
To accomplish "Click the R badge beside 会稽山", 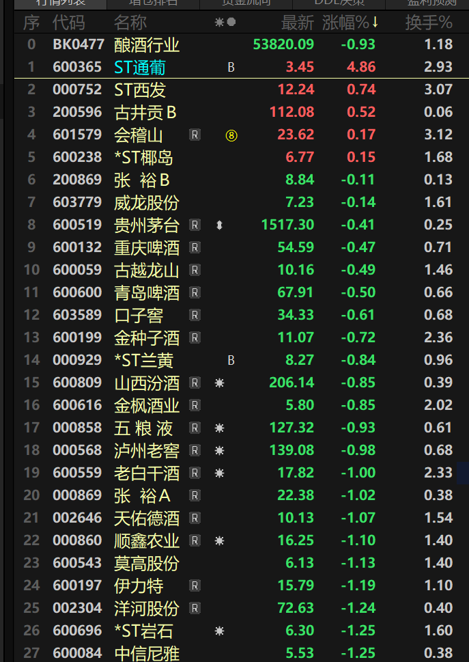I will [x=195, y=135].
